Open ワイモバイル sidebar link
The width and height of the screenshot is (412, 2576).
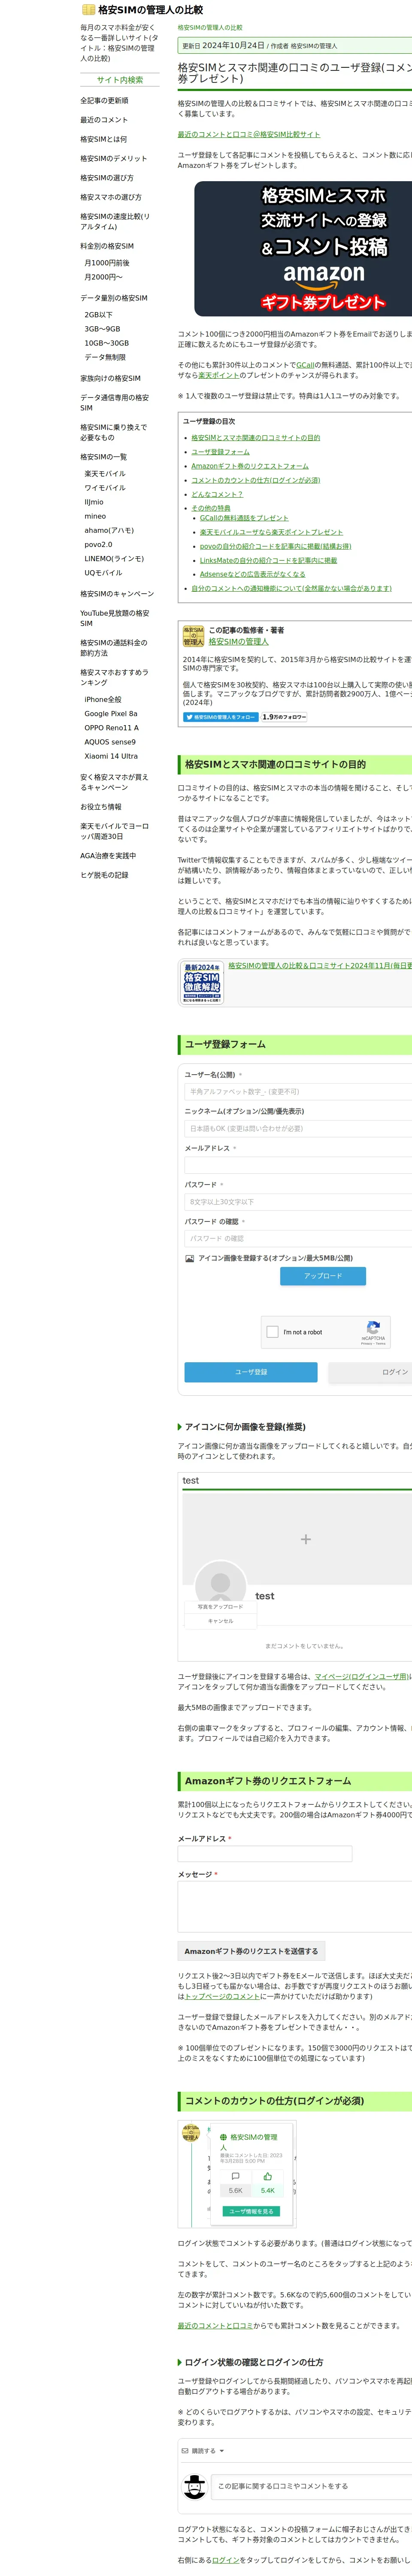pos(105,488)
